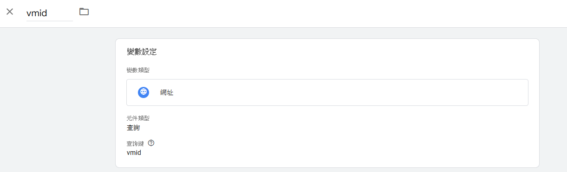This screenshot has width=567, height=172.
Task: Click empty area inside variable type box
Action: [348, 92]
